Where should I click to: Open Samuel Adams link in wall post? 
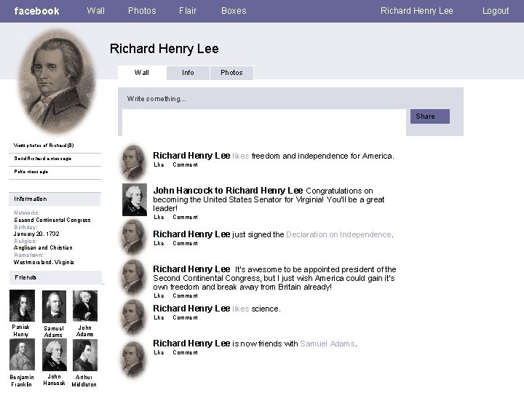[x=327, y=344]
